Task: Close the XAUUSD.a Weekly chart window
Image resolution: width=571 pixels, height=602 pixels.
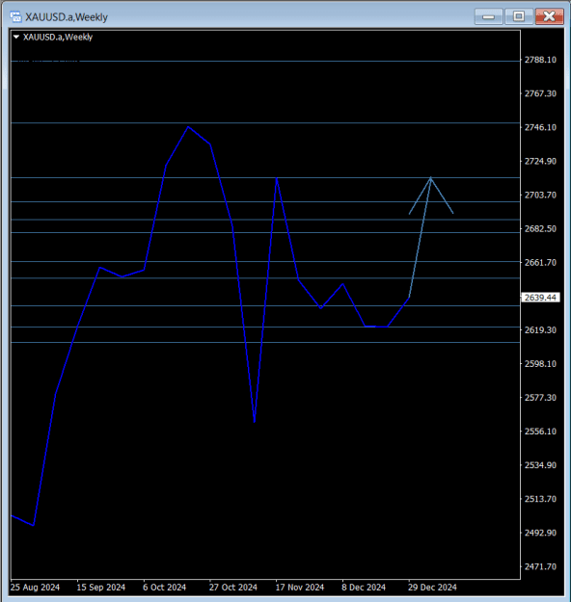Action: 550,16
